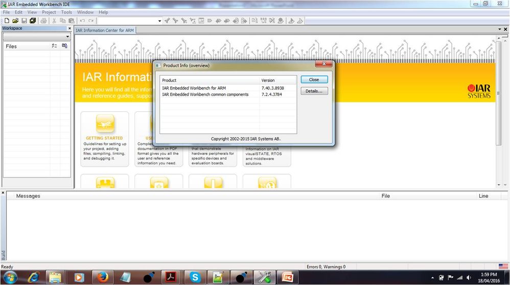This screenshot has height=285, width=510.
Task: Click the Go To line toolbar icon
Action: click(x=201, y=21)
